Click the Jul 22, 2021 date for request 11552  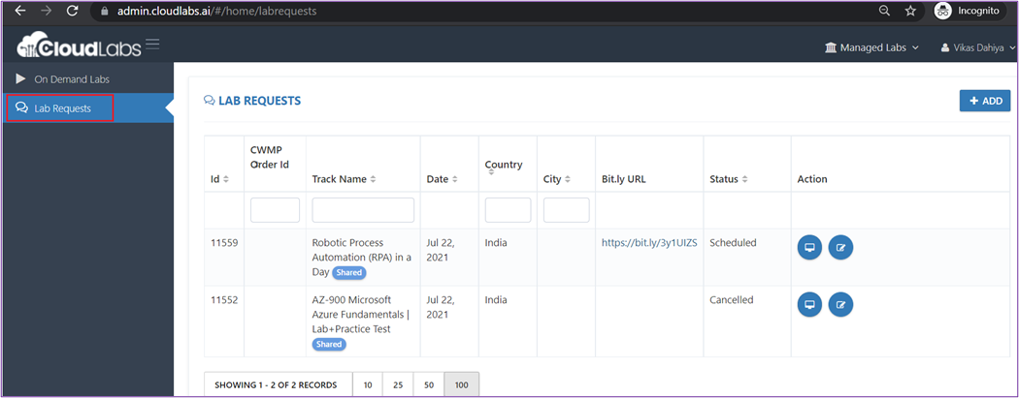tap(441, 307)
